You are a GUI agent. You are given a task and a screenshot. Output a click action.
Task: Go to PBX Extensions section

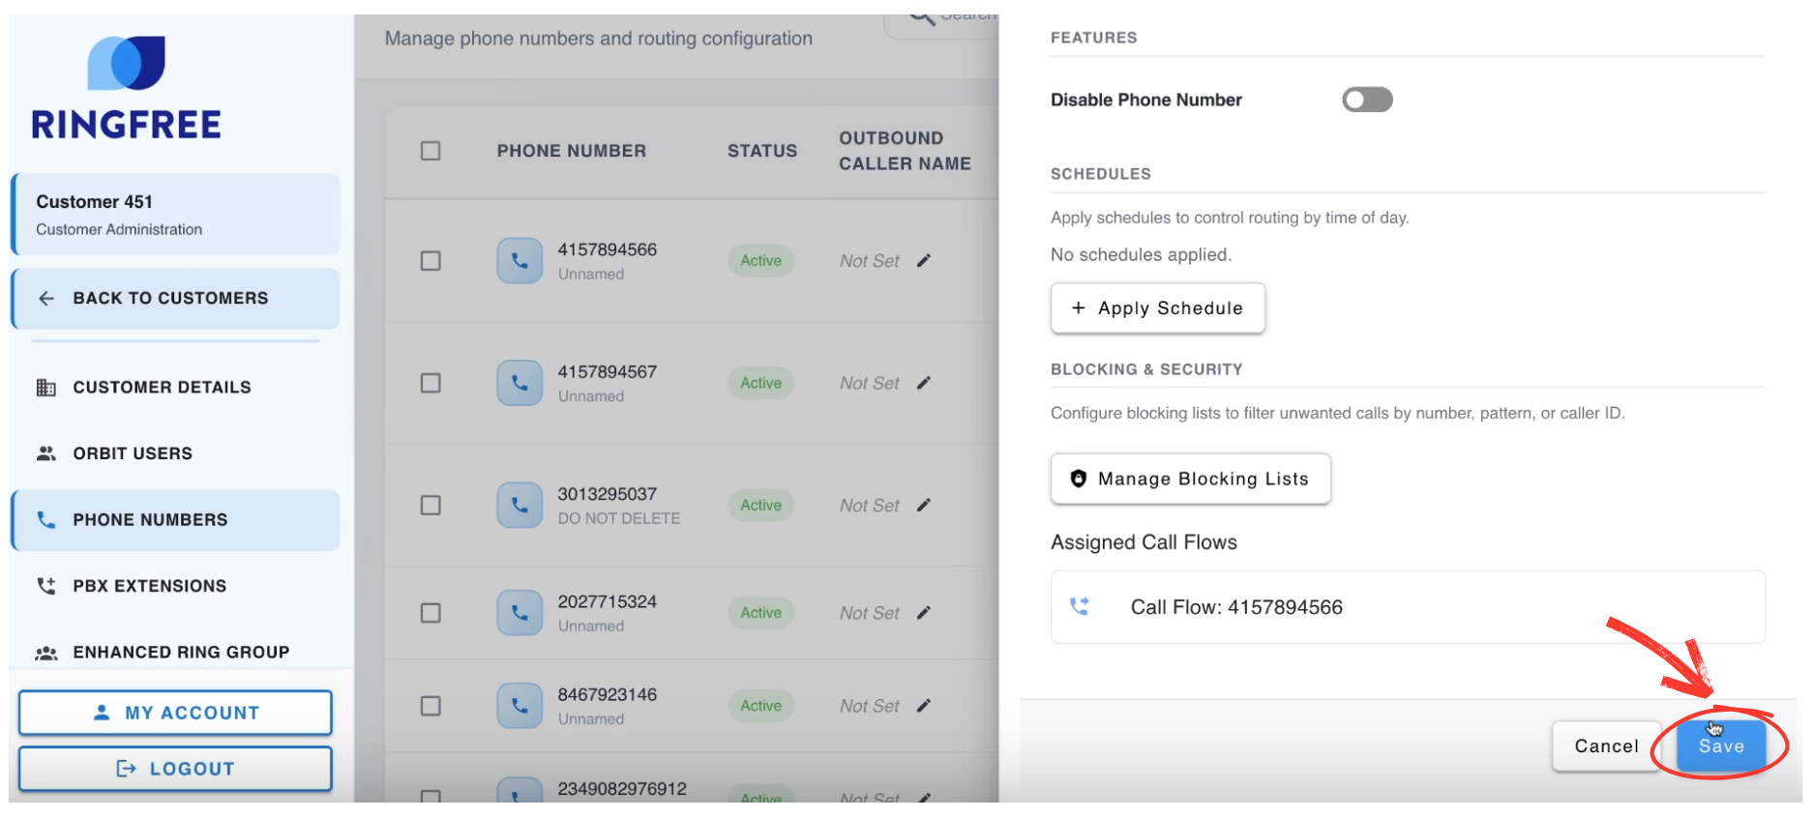[x=149, y=586]
